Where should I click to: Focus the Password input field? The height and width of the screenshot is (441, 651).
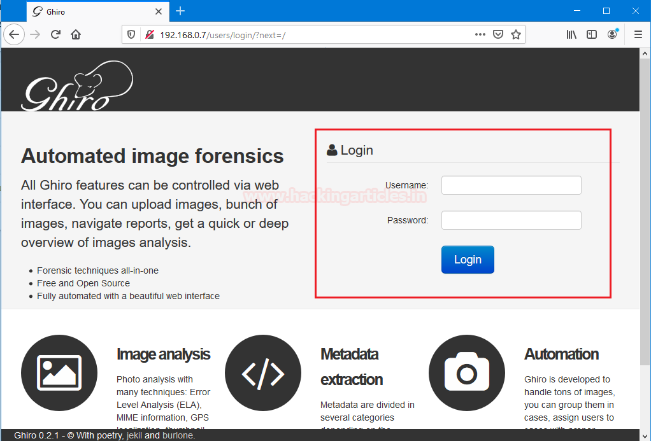click(x=511, y=220)
